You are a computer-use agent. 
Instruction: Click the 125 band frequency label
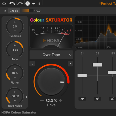click(113, 53)
